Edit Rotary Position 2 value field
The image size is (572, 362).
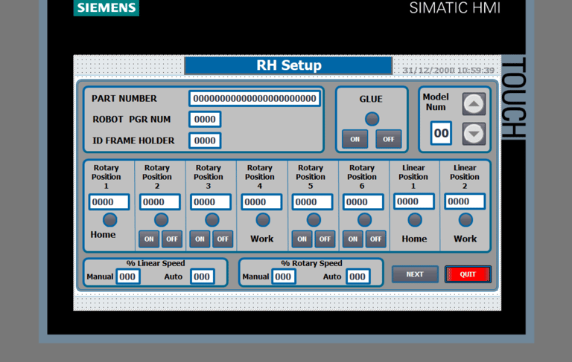[x=160, y=201]
